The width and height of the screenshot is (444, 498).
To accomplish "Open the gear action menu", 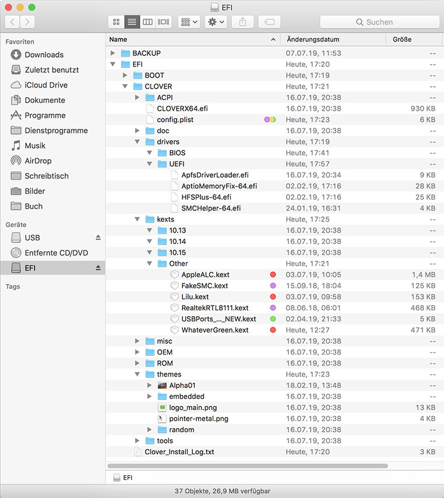I will pos(216,22).
